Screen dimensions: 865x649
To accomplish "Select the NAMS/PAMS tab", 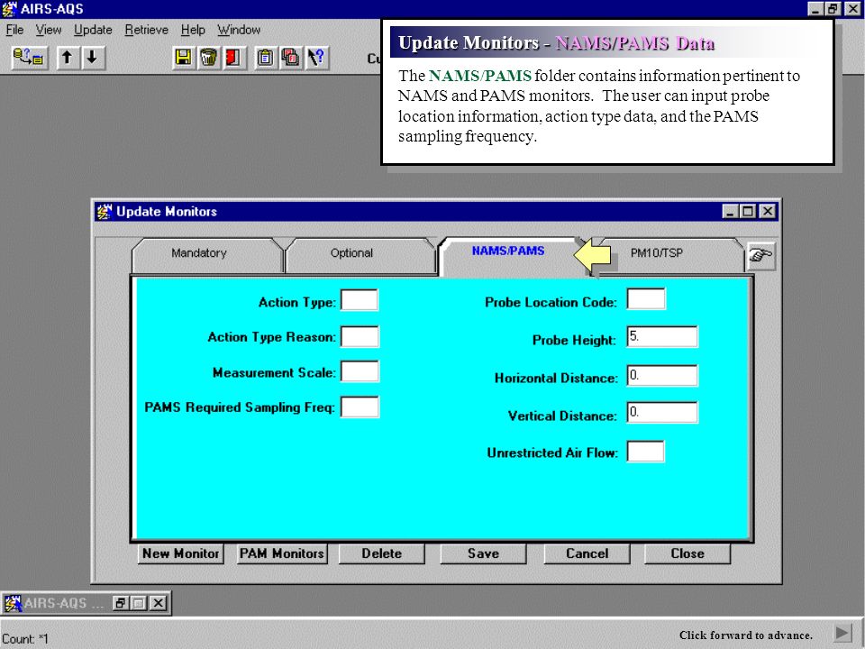I will [508, 251].
